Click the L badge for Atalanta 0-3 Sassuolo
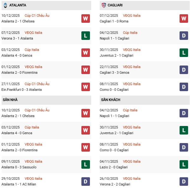 [85, 164]
